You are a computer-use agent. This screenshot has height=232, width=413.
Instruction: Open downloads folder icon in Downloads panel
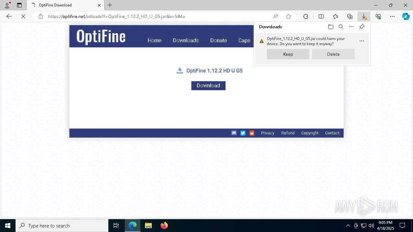pos(330,27)
